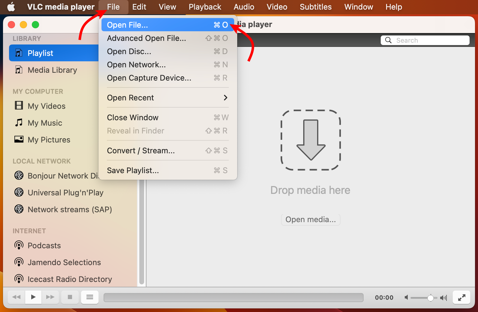Click the next/fast-forward button
Viewport: 478px width, 312px height.
pos(50,297)
